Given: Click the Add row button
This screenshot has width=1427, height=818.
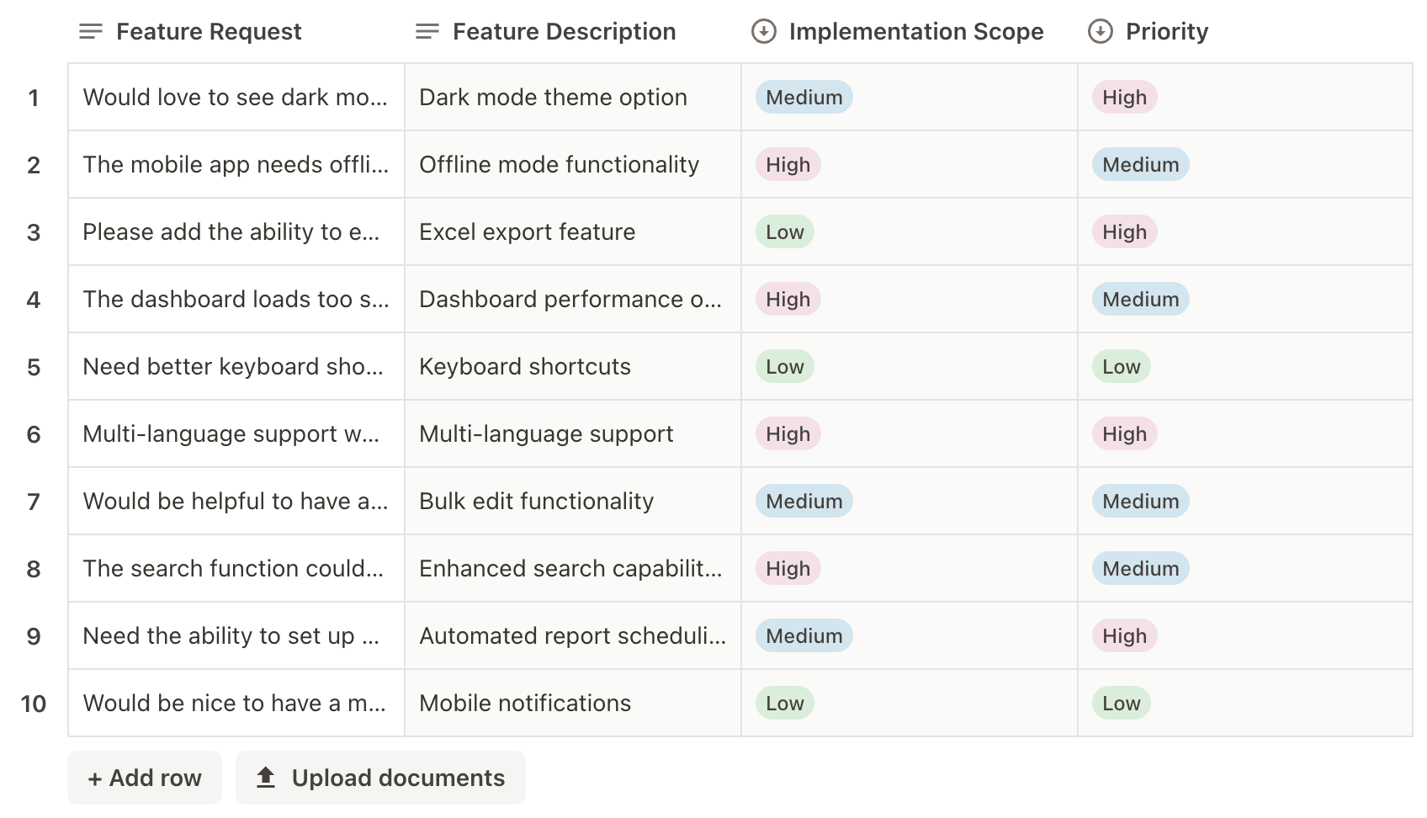Looking at the screenshot, I should 144,777.
